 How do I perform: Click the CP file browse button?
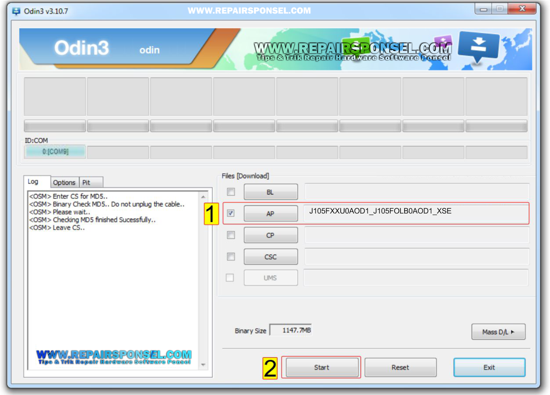click(271, 235)
